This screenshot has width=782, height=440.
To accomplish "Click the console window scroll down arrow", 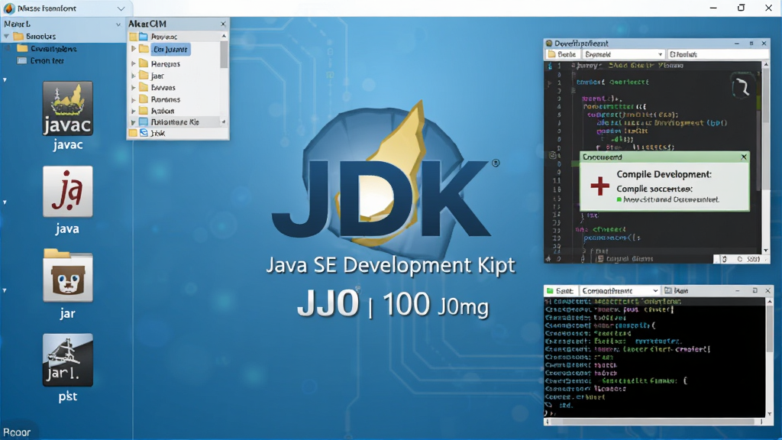I will [x=769, y=413].
